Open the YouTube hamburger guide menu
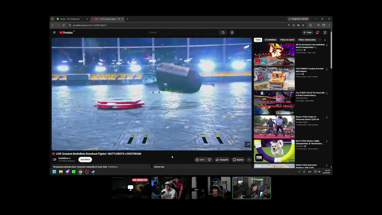Viewport: 382px width, 215px height. (x=54, y=32)
